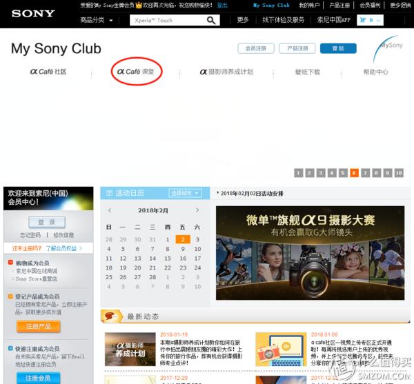This screenshot has height=384, width=414.
Task: Select banner slide 8
Action: [377, 173]
